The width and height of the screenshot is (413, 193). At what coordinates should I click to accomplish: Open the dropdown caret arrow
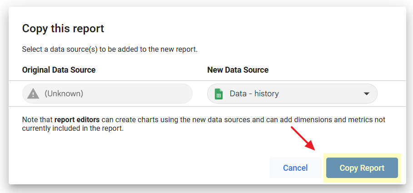[x=366, y=94]
